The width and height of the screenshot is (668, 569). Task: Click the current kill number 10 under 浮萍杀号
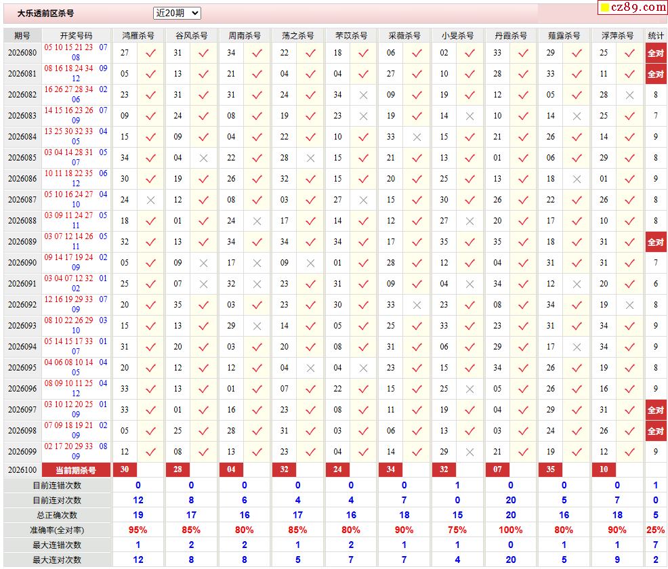coord(604,469)
